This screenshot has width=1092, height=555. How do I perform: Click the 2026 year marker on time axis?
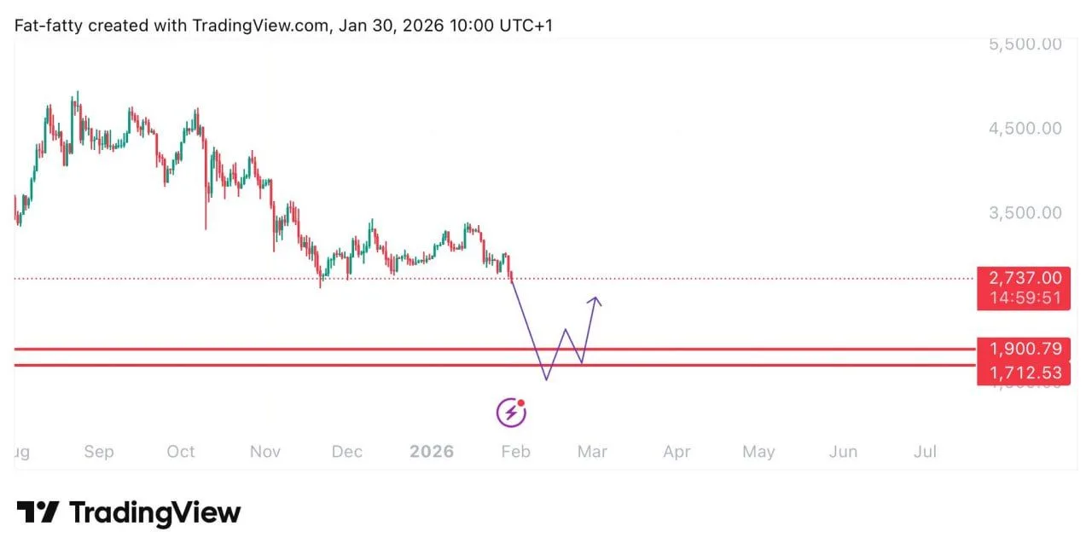pyautogui.click(x=431, y=452)
